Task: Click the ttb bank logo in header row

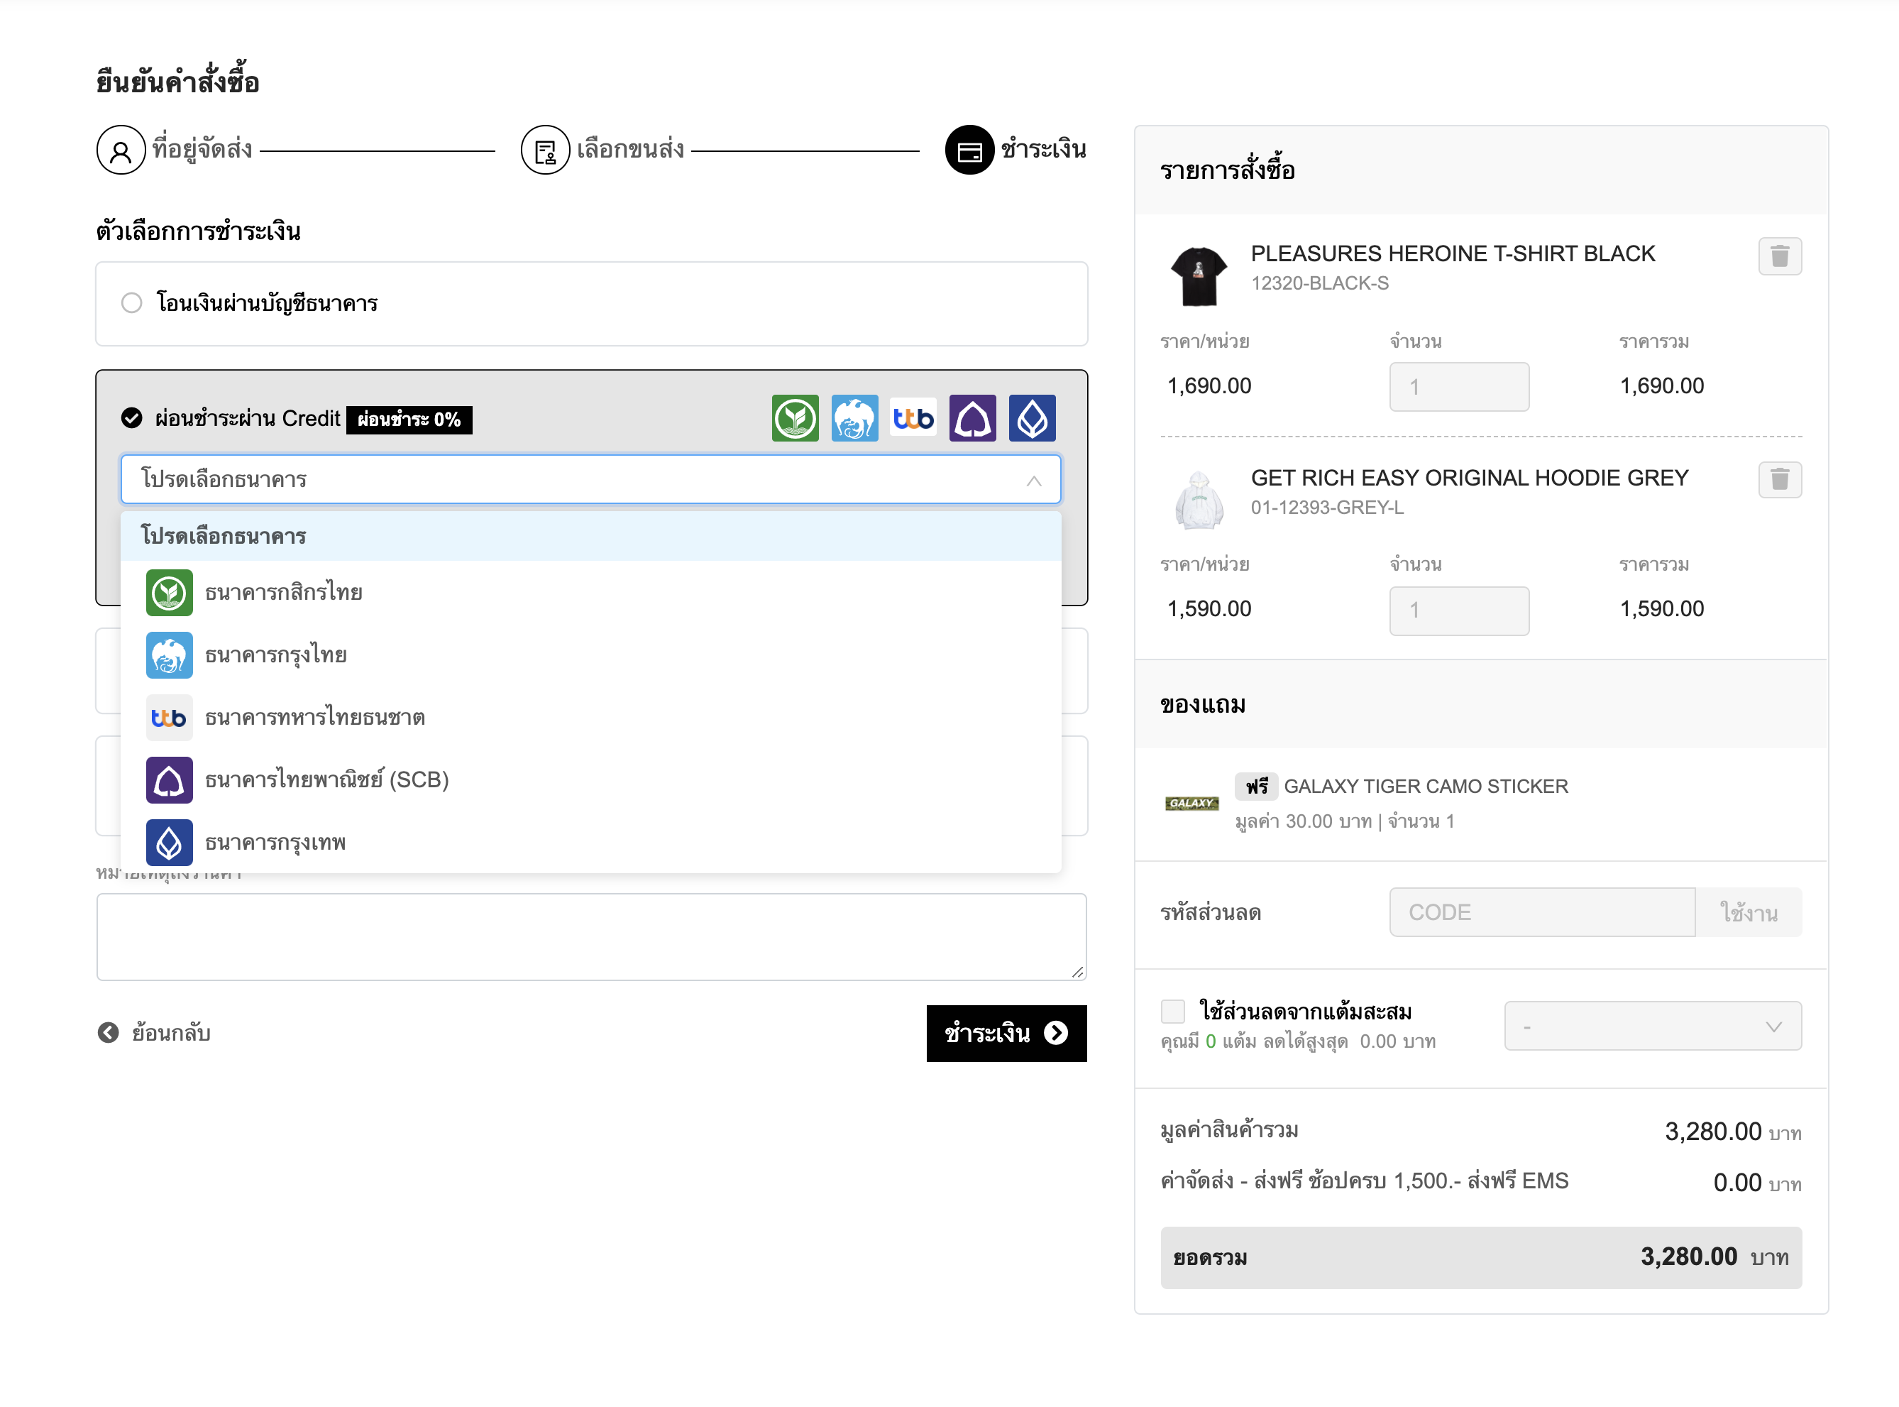Action: [x=913, y=418]
